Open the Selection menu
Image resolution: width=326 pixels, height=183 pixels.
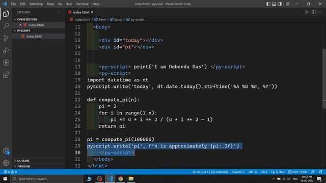point(36,4)
